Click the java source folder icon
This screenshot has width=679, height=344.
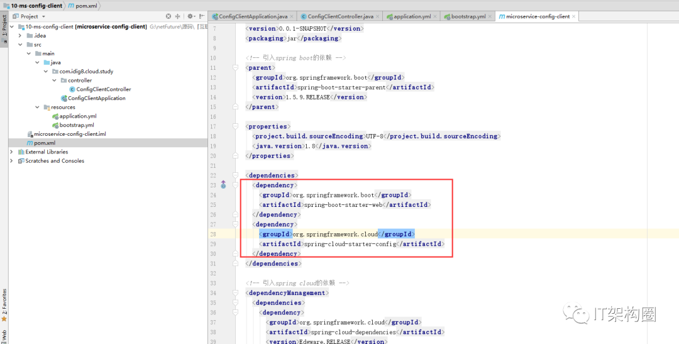click(47, 62)
